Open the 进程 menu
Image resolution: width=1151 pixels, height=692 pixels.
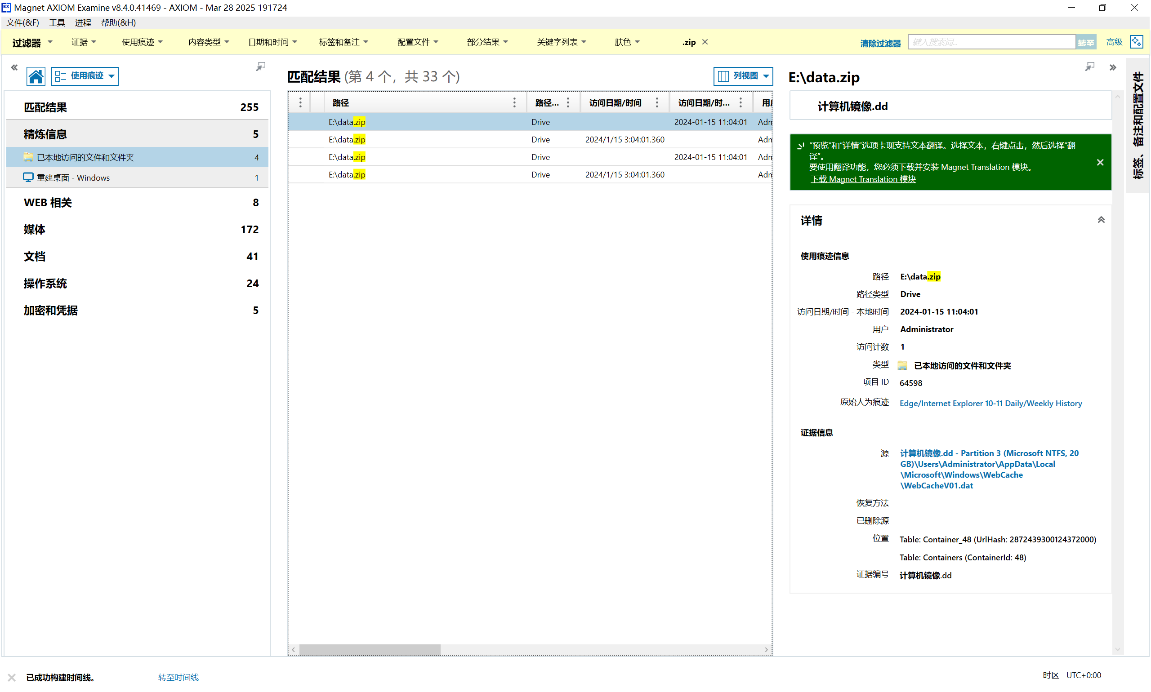click(83, 22)
